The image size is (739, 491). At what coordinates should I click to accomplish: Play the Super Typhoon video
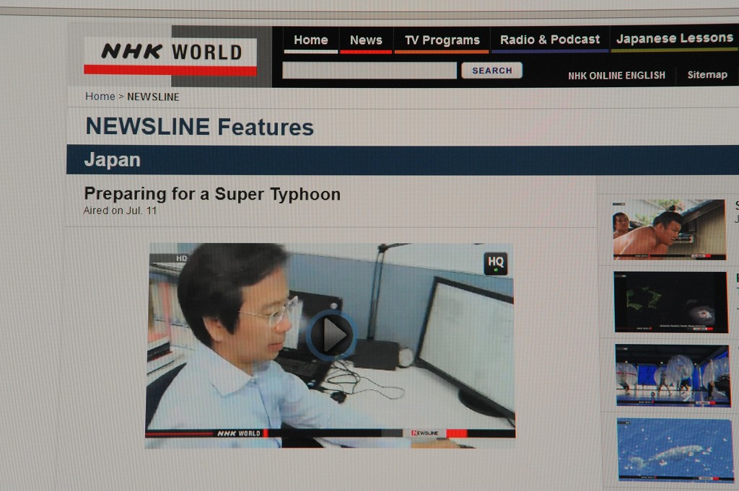[331, 335]
